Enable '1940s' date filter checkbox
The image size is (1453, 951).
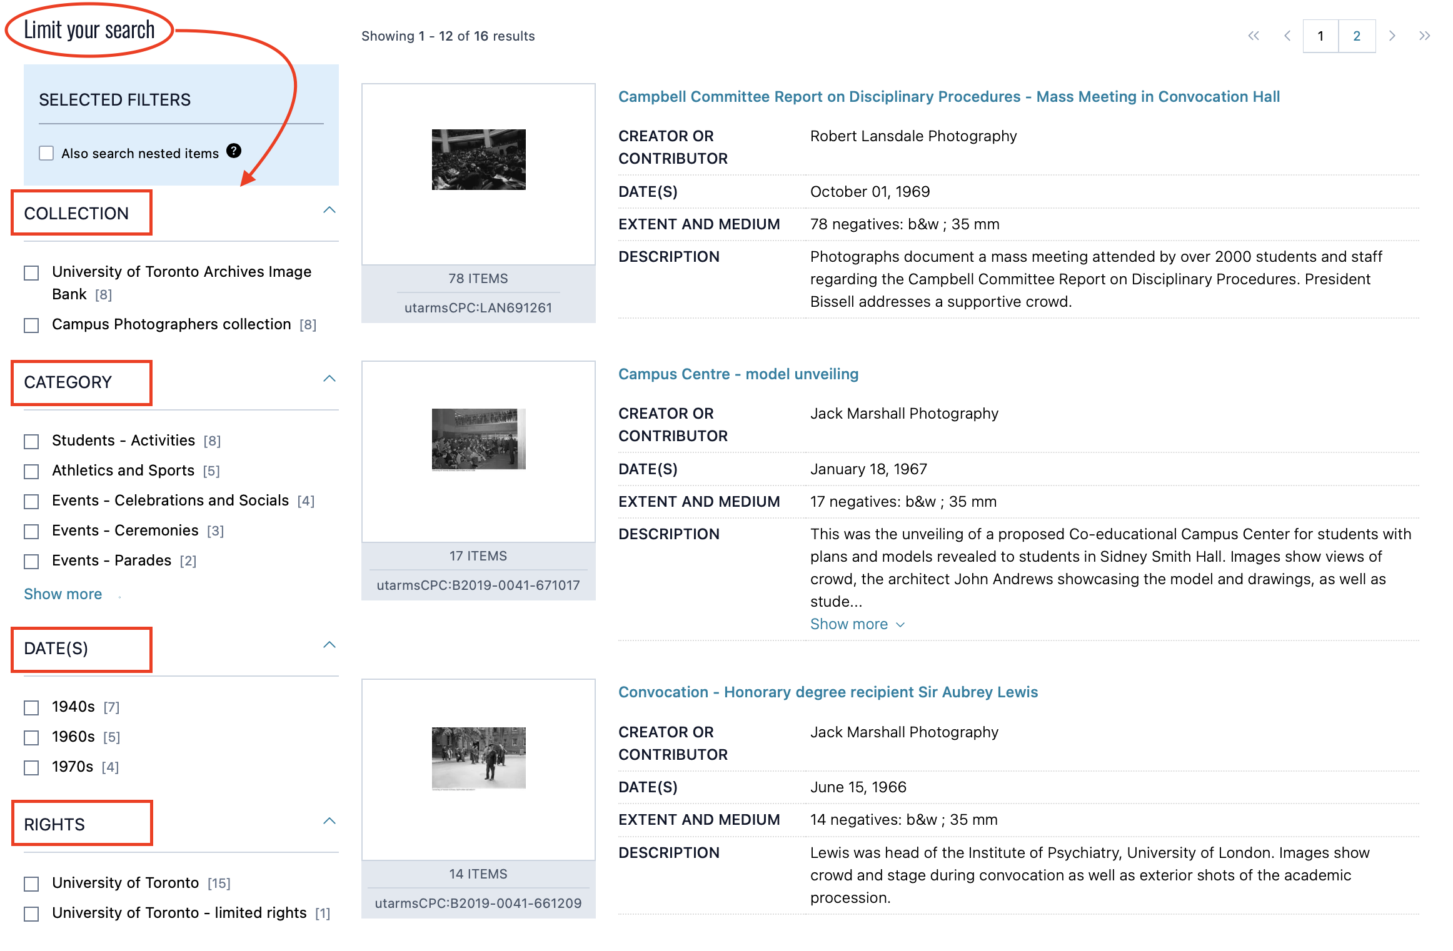tap(32, 706)
